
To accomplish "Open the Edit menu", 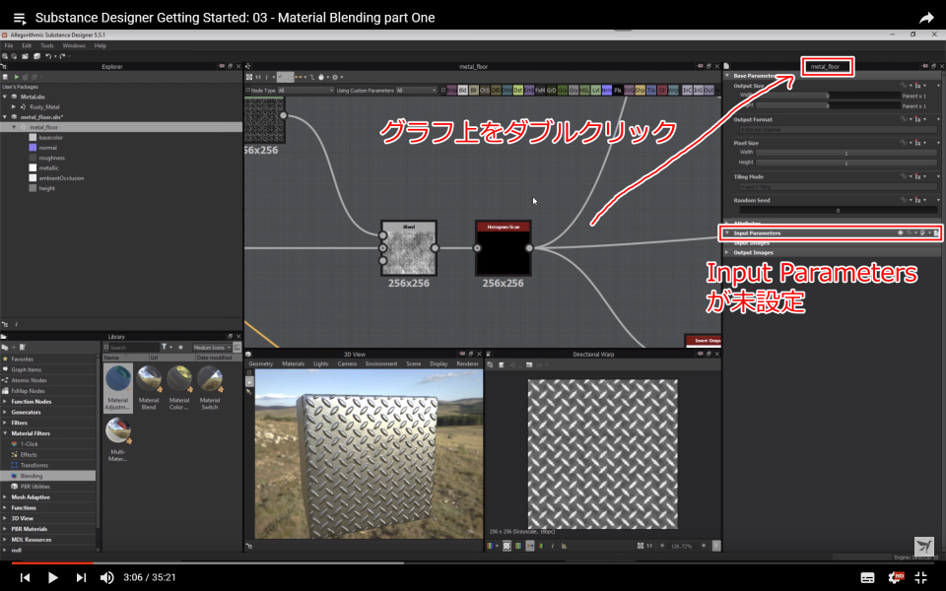I will tap(27, 46).
